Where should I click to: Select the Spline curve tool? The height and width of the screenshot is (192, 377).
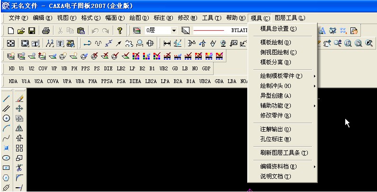(6, 138)
